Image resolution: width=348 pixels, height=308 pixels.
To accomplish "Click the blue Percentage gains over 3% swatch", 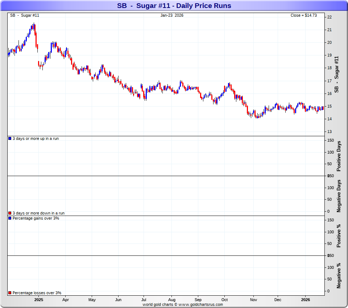I will (10, 218).
